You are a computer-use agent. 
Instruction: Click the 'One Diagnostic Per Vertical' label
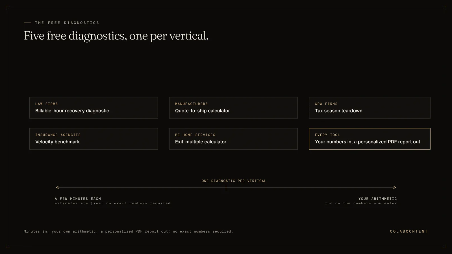coord(234,181)
